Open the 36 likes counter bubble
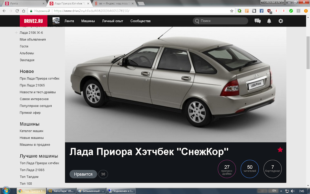 [x=103, y=174]
